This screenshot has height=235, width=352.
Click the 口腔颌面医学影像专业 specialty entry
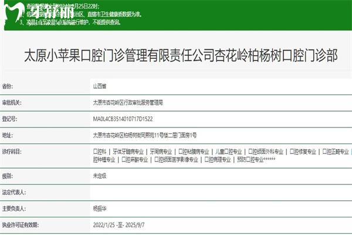pos(176,160)
